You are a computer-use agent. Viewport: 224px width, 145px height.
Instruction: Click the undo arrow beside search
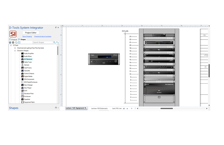(57, 42)
